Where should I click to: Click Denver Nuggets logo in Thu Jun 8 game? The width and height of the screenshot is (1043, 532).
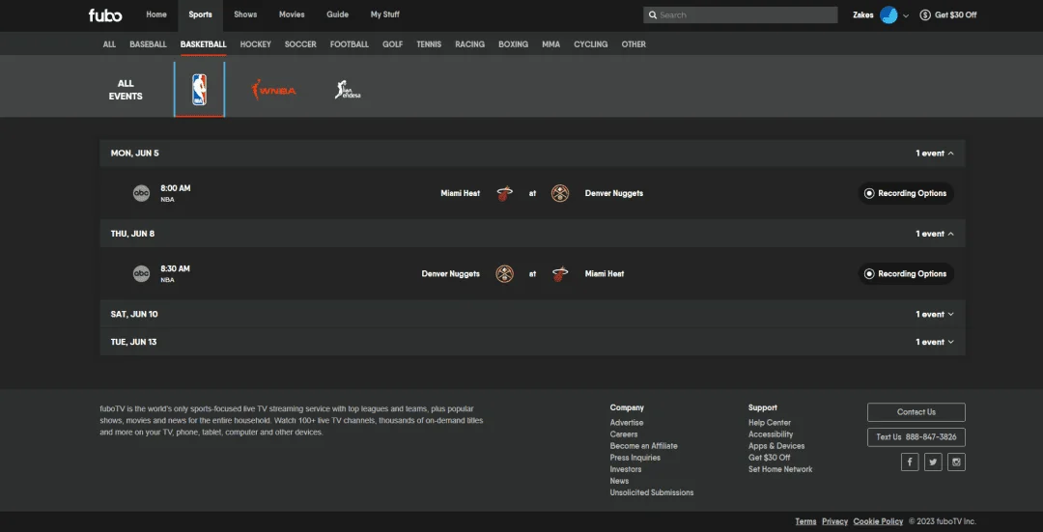(505, 274)
